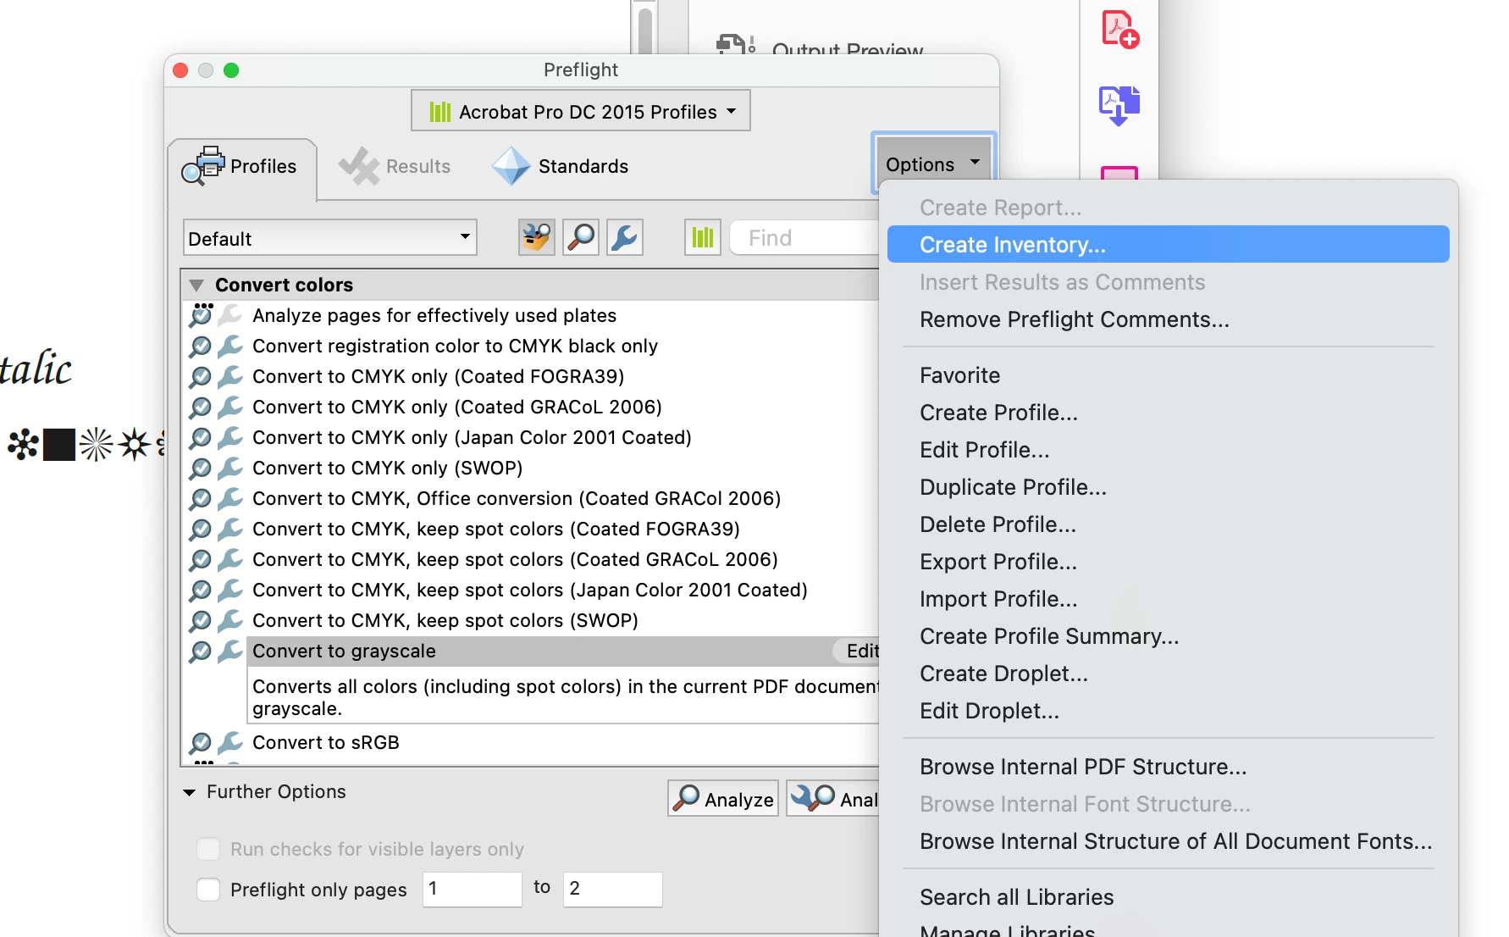Click the Analyze and fix button
This screenshot has height=937, width=1509.
tap(833, 799)
